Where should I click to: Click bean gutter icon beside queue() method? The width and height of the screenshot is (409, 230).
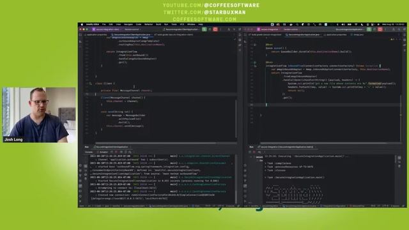click(x=255, y=45)
